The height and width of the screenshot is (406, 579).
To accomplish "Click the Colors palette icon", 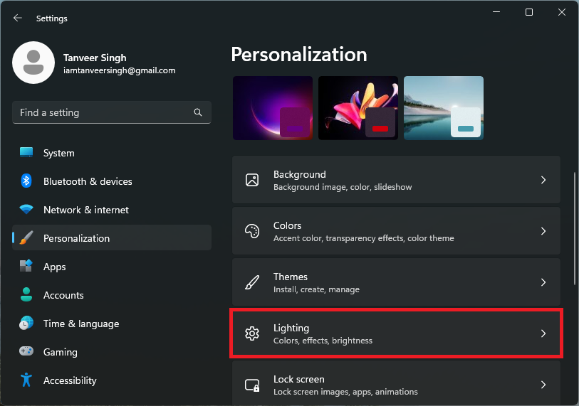I will coord(252,231).
